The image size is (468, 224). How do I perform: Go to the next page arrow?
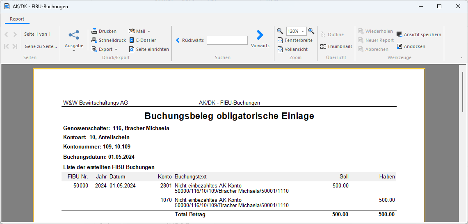pos(15,34)
